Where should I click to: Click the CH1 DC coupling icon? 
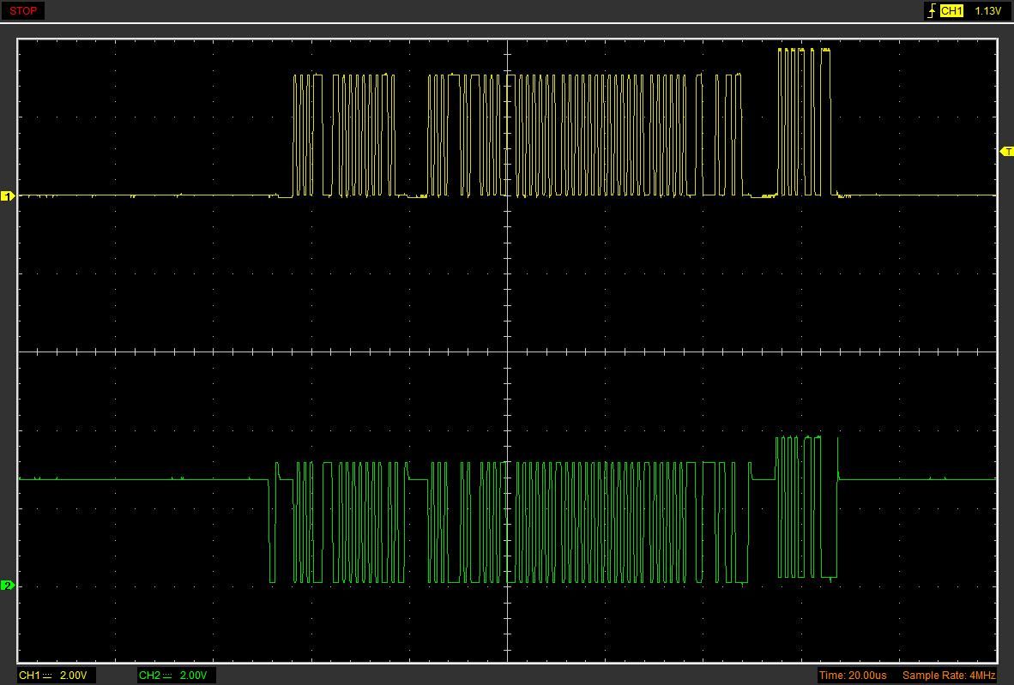point(47,676)
